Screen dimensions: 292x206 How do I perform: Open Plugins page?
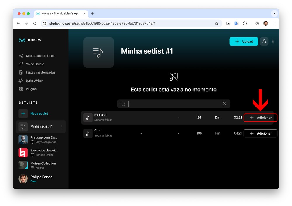click(x=27, y=89)
